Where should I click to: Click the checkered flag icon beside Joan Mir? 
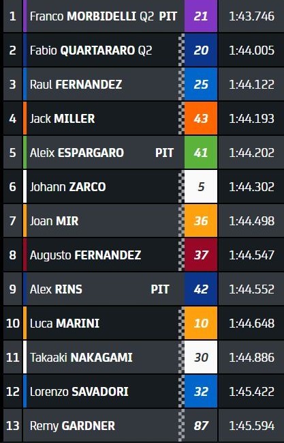coord(182,221)
